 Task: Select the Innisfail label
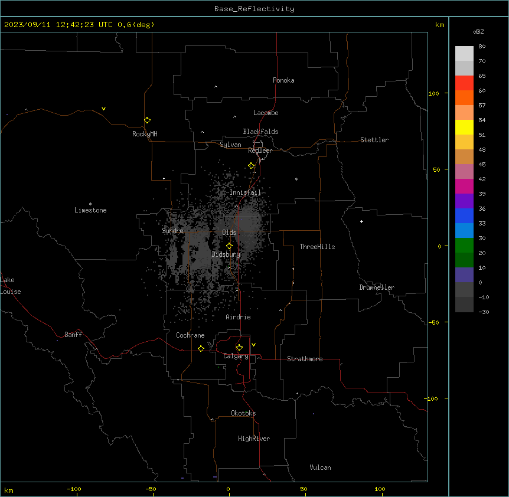pos(245,192)
